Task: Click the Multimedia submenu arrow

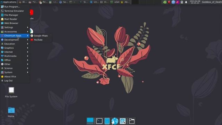Action: [28, 56]
